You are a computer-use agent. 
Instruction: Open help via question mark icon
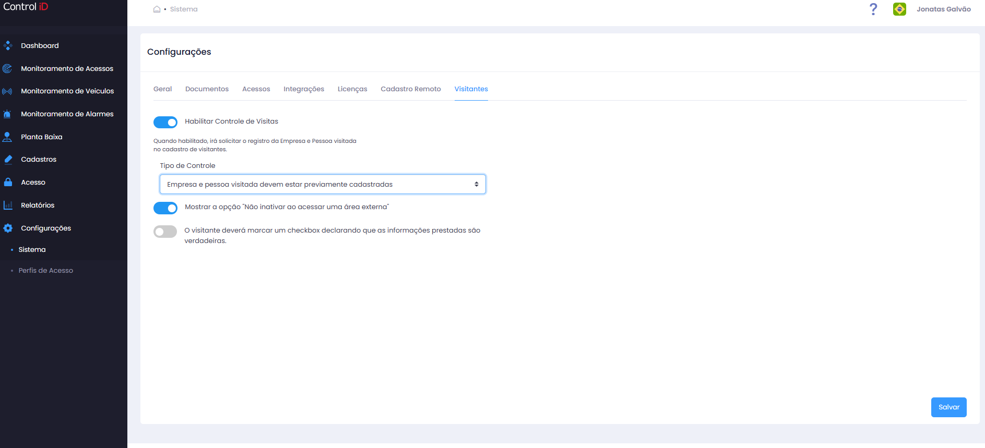tap(873, 9)
